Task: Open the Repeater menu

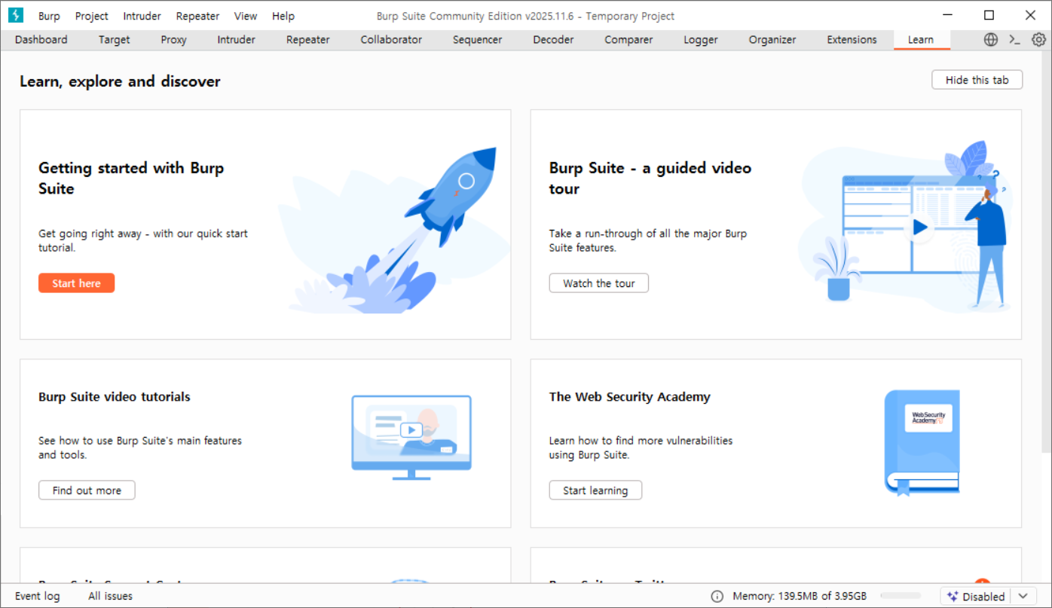Action: click(197, 16)
